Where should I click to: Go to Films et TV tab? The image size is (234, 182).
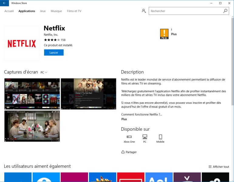(x=74, y=11)
